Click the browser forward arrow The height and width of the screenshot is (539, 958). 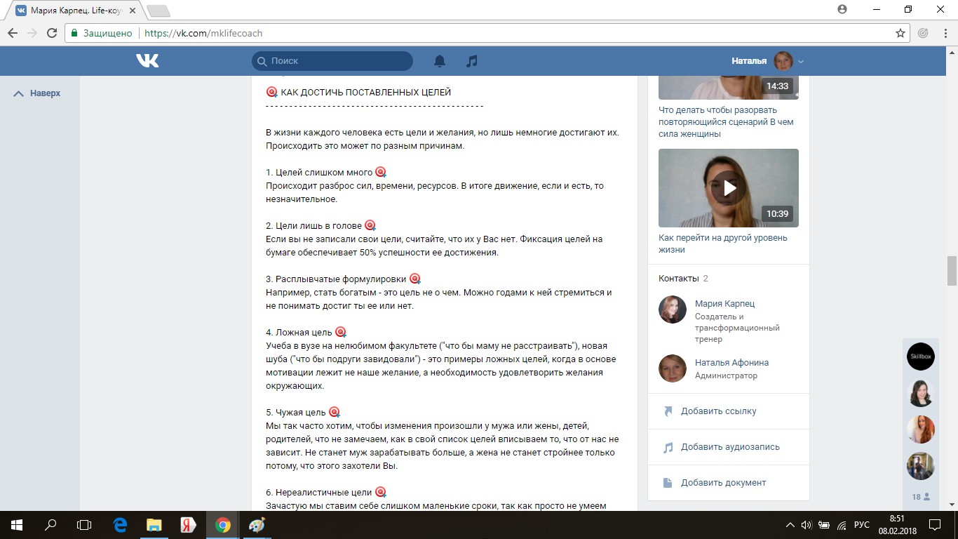coord(32,33)
